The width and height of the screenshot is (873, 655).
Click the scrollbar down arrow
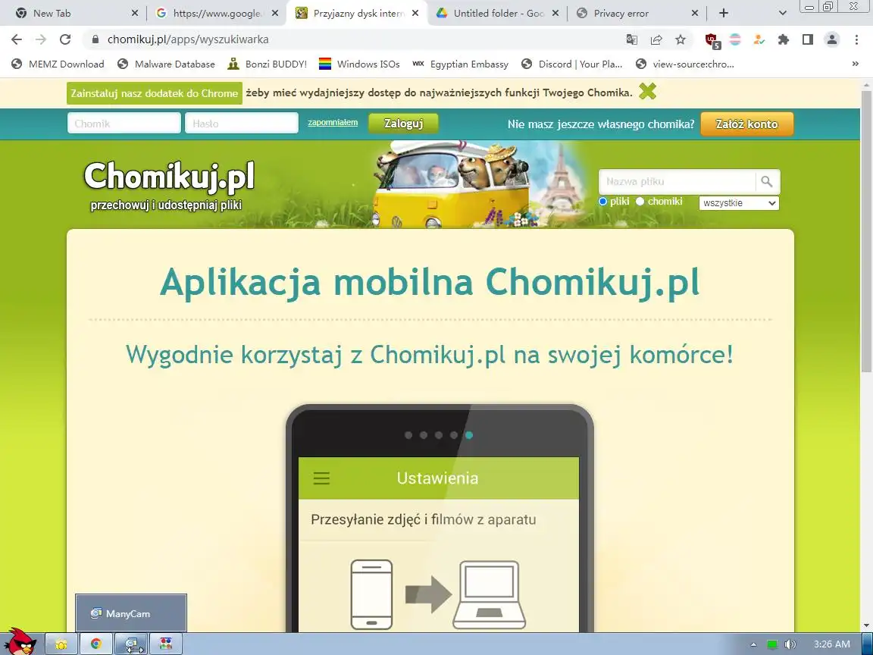coord(866,626)
